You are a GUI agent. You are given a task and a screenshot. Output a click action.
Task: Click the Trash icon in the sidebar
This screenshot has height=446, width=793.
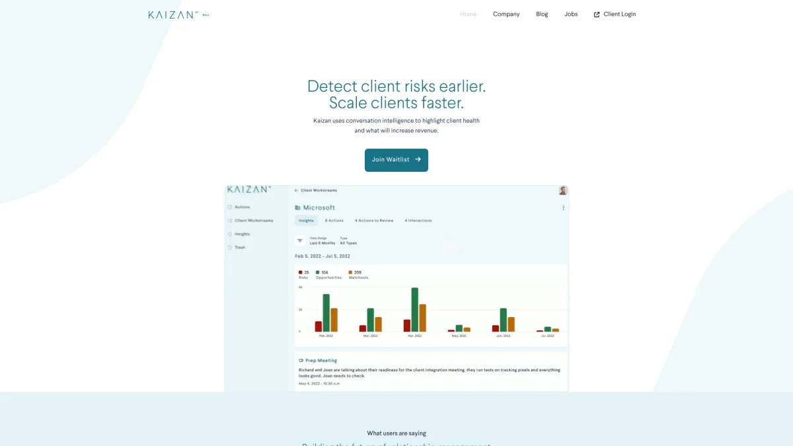[x=230, y=247]
